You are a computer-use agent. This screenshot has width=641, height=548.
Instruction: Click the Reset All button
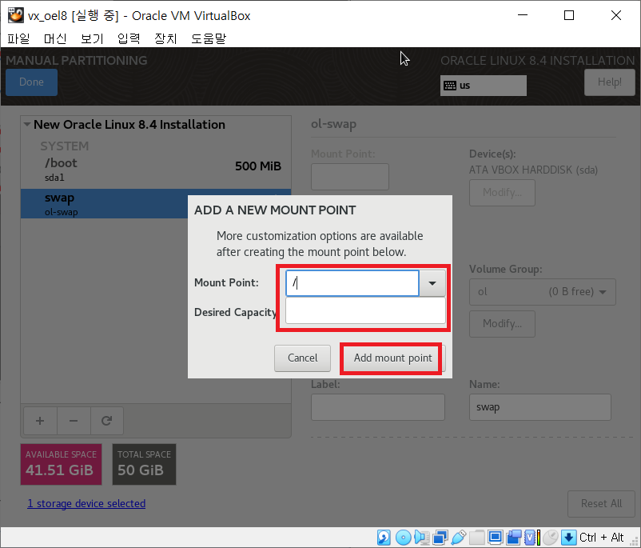click(x=601, y=503)
